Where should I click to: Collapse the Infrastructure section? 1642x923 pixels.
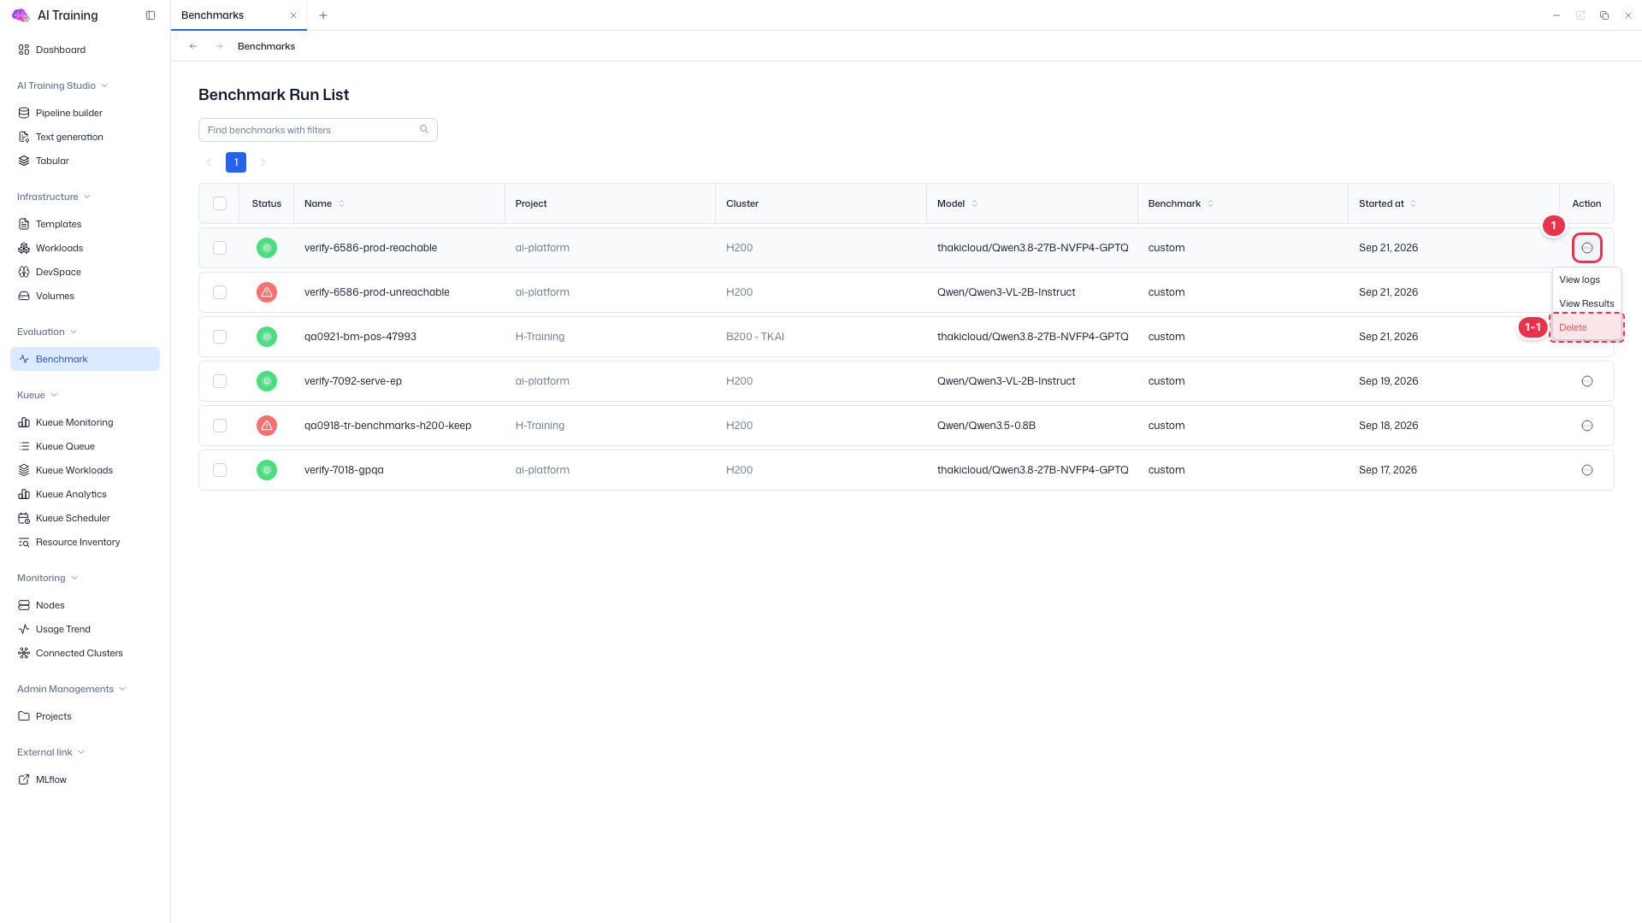[x=54, y=197]
